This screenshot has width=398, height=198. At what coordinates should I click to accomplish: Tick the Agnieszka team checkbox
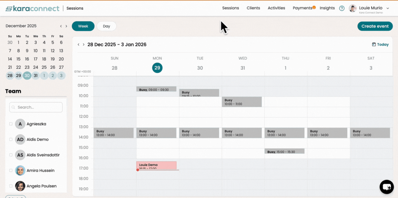coord(11,124)
